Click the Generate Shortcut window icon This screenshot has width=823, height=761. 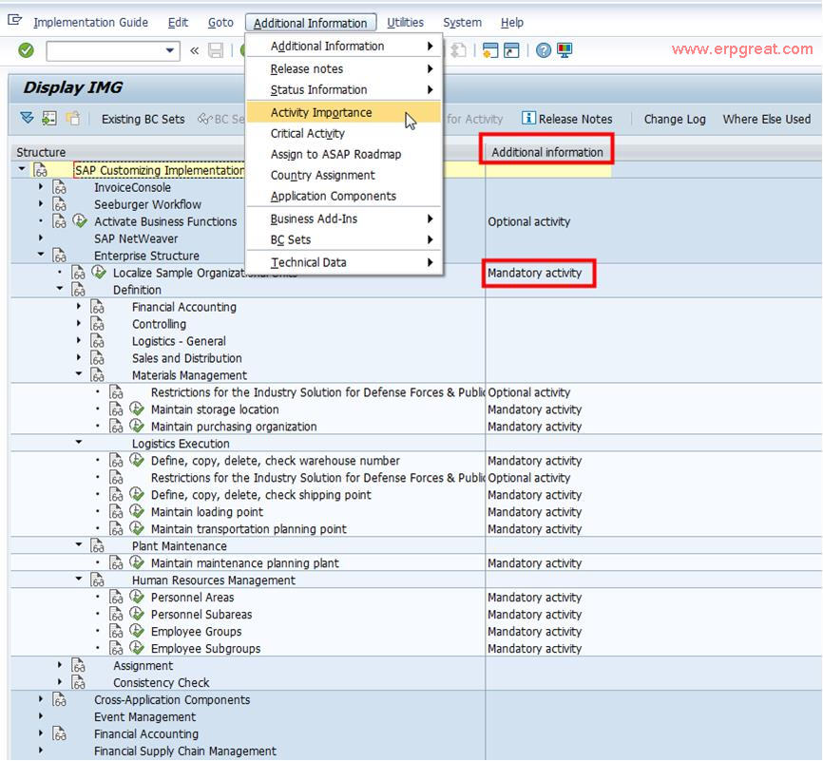(x=511, y=50)
